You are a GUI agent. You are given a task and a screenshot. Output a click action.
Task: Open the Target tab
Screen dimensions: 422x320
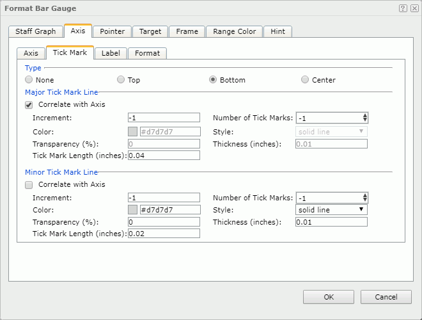(150, 31)
